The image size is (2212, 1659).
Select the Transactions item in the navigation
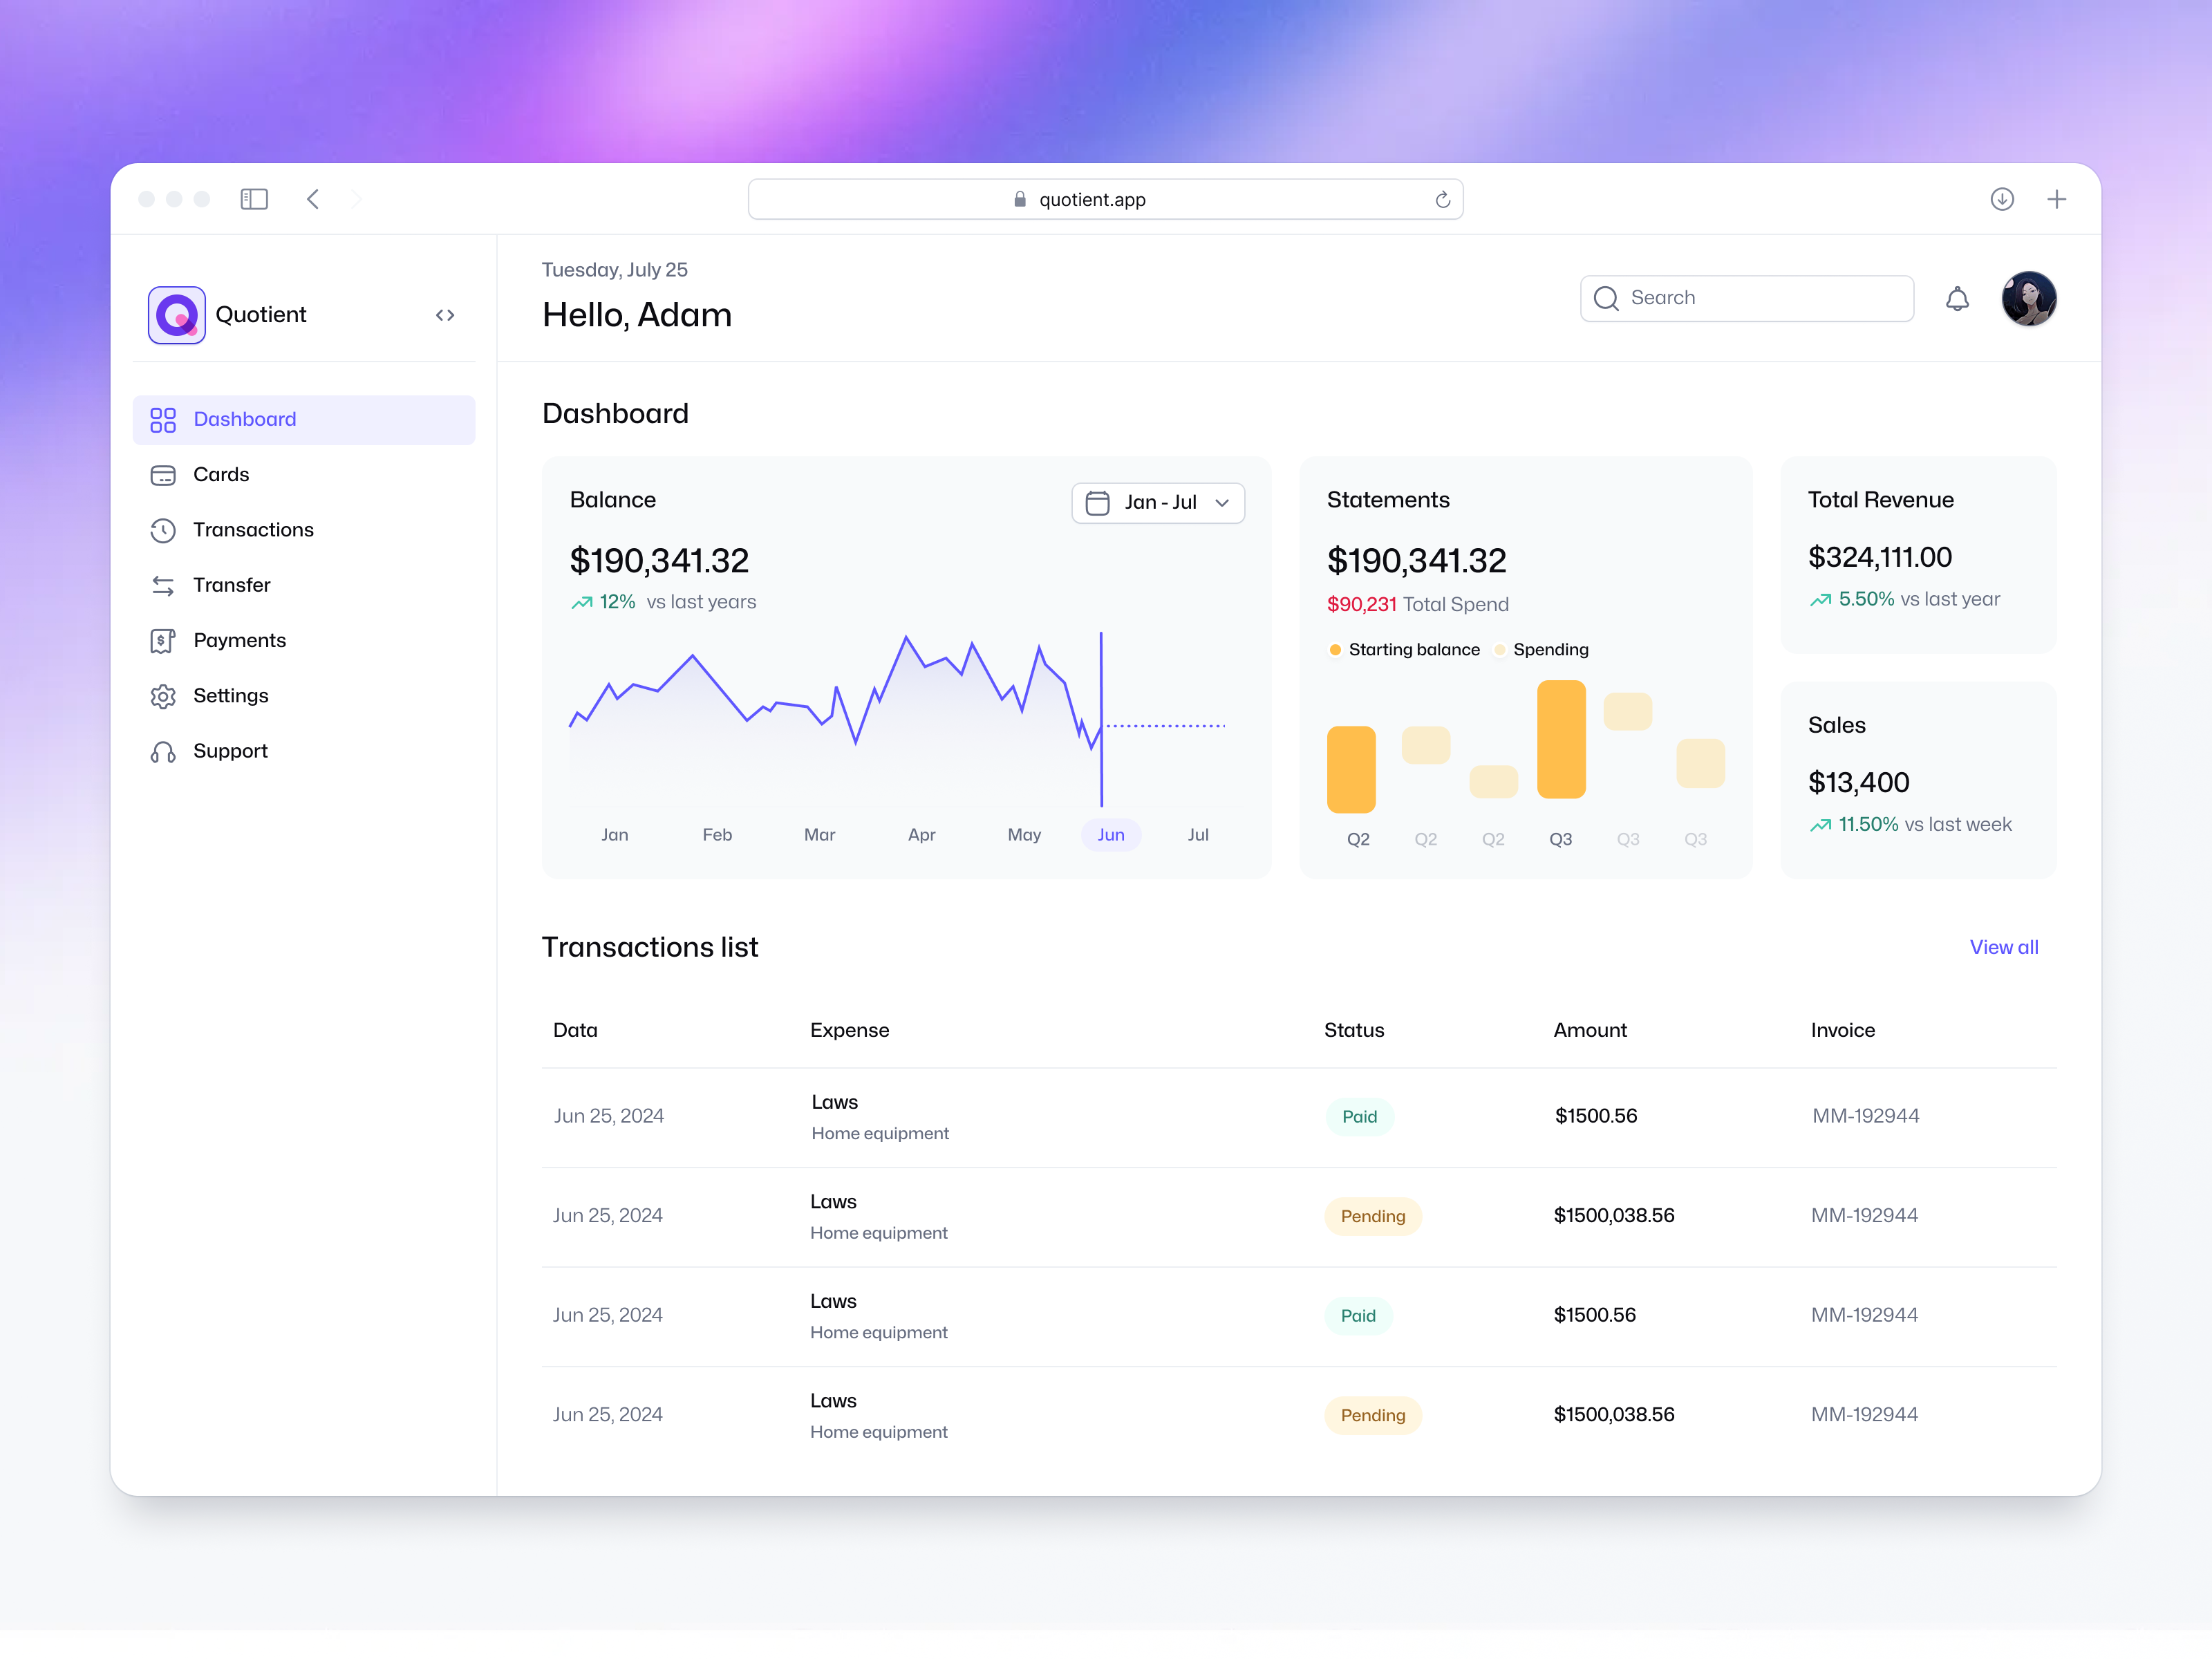coord(253,530)
